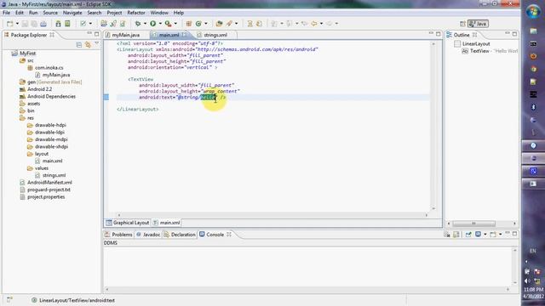The height and width of the screenshot is (306, 545).
Task: Maximize the Outline view
Action: pyautogui.click(x=514, y=34)
